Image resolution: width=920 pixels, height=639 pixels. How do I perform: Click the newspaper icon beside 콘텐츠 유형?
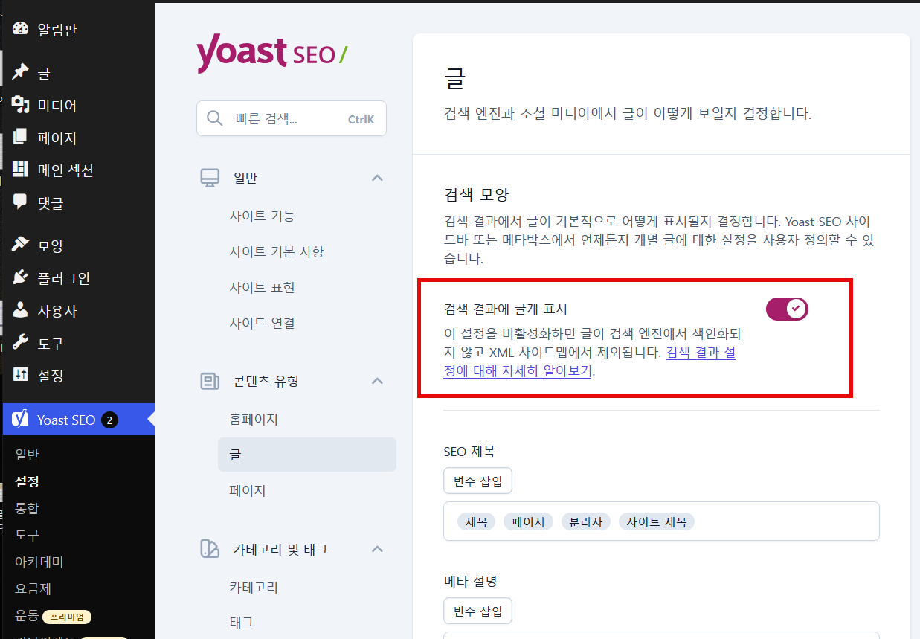pyautogui.click(x=210, y=381)
